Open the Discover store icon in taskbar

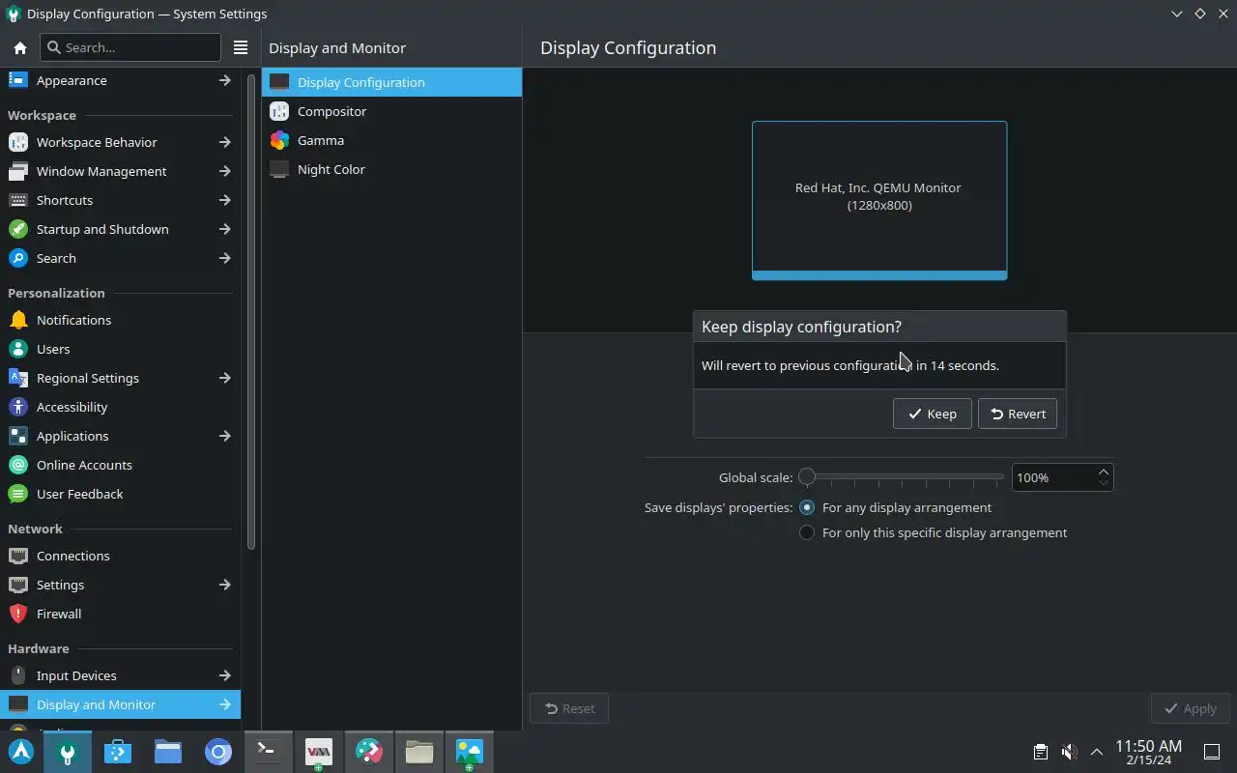117,751
